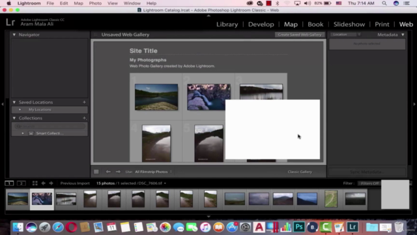417x235 pixels.
Task: Click the Lightroom Lr identity plate logo
Action: click(x=10, y=22)
